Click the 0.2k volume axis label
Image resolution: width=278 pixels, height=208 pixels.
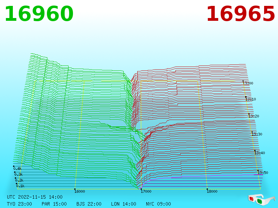[x=19, y=180]
